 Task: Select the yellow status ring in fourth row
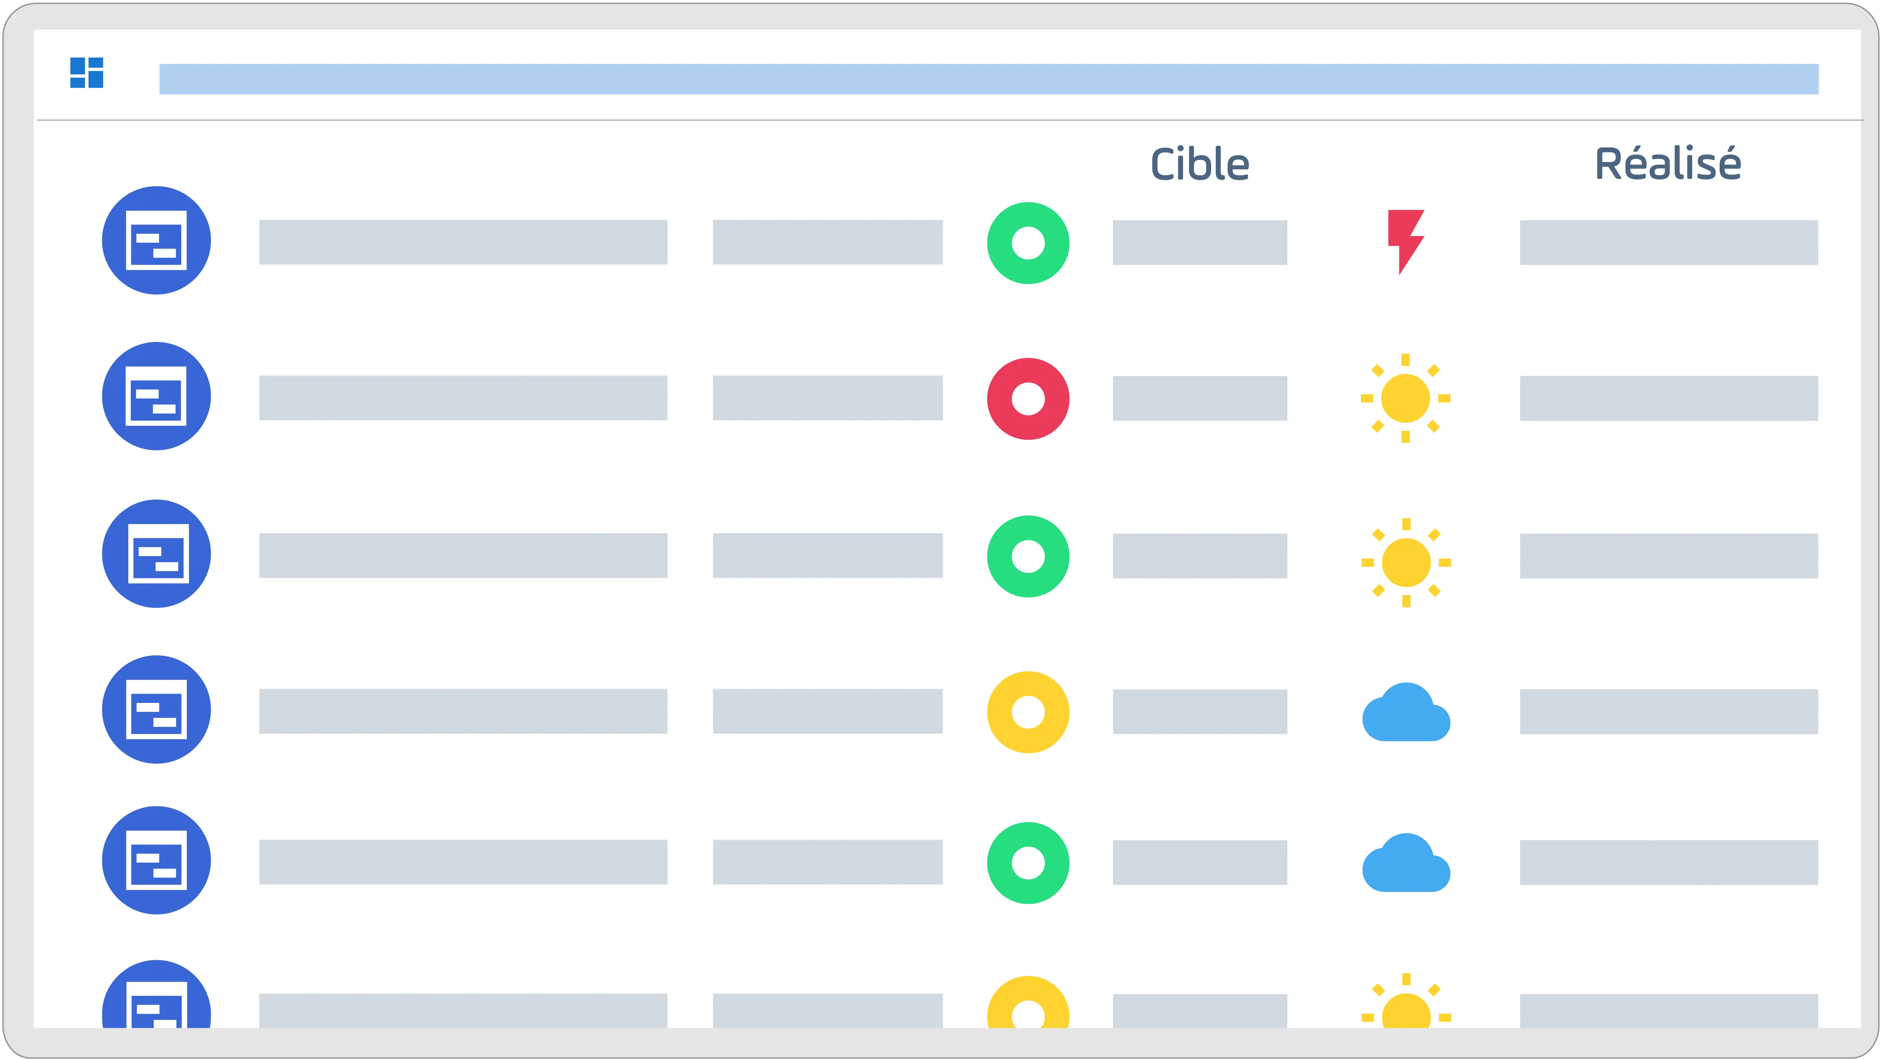(x=1028, y=712)
